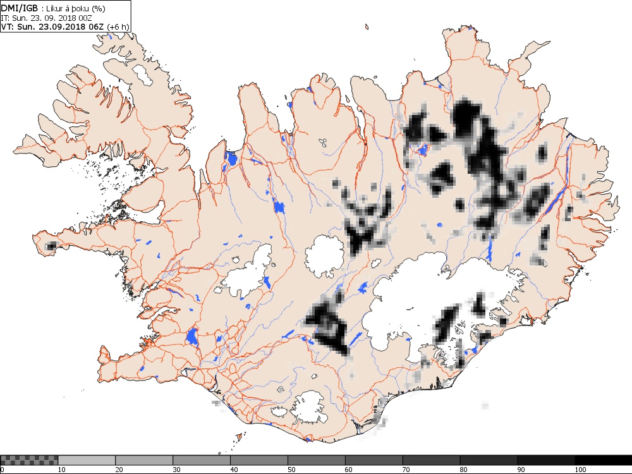
Task: Click the '90' legend scale label
Action: 521,470
